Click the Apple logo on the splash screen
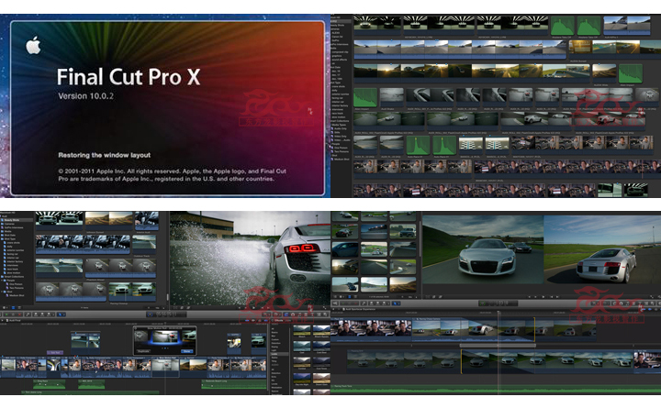The image size is (661, 408). (x=34, y=44)
